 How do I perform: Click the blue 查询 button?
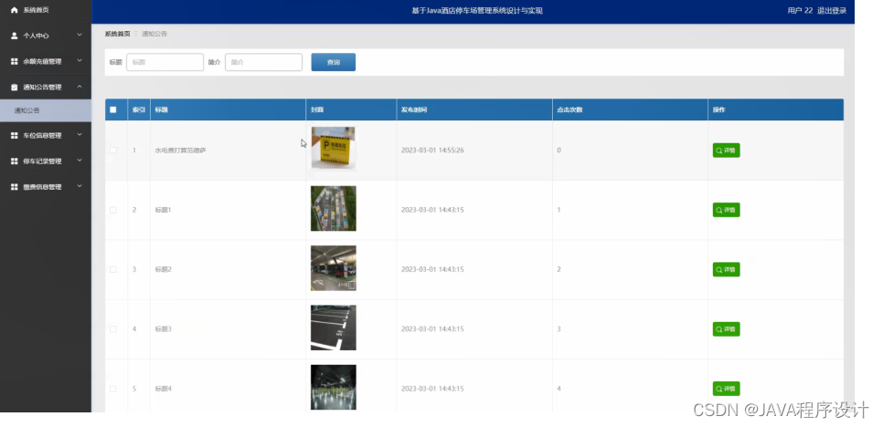[x=334, y=62]
